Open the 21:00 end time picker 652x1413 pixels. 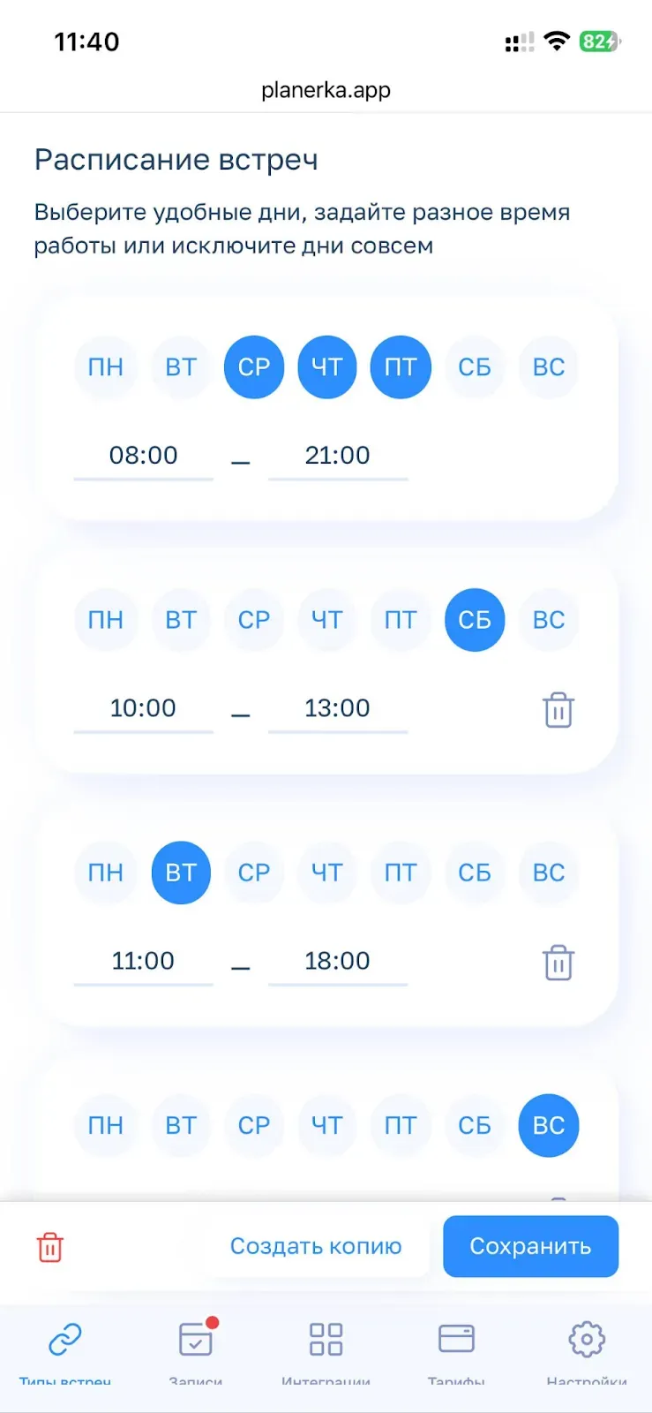pyautogui.click(x=337, y=456)
